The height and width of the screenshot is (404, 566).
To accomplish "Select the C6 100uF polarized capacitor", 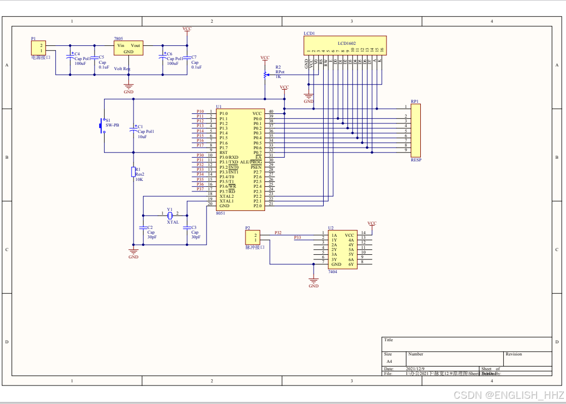I will [163, 57].
